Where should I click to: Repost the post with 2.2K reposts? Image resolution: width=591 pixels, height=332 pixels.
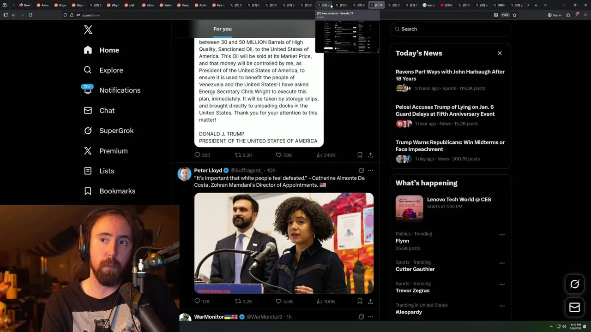243,155
